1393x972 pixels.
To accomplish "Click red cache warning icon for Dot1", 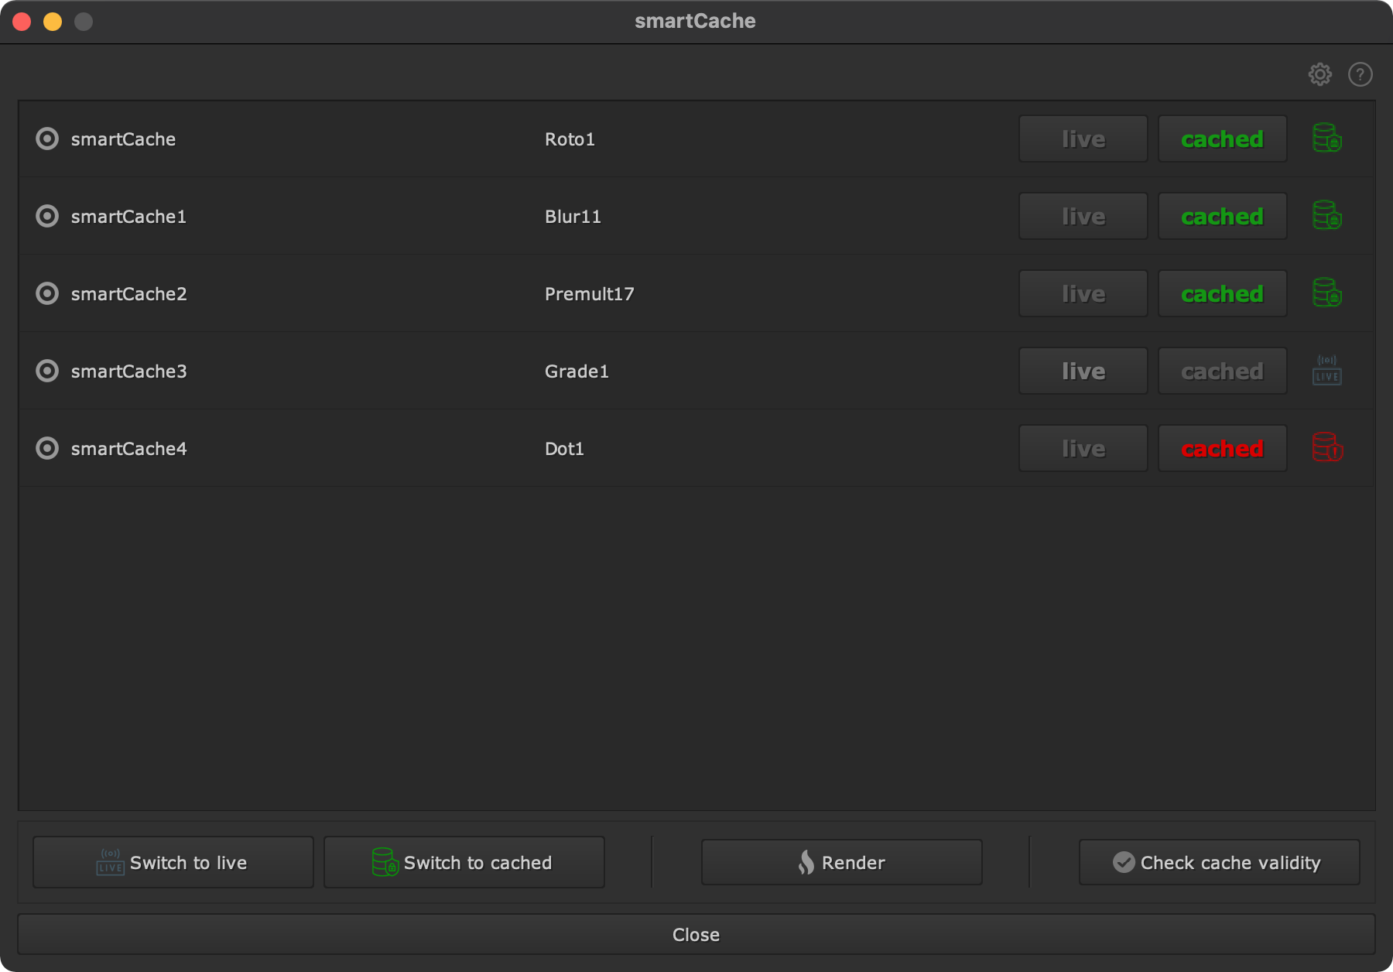I will point(1326,448).
